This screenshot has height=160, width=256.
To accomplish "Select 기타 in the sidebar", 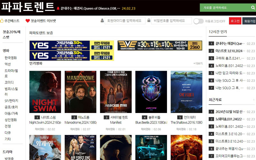I will (x=8, y=139).
